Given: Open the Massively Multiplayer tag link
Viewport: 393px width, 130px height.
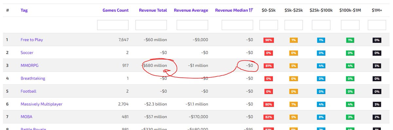Looking at the screenshot, I should click(41, 104).
